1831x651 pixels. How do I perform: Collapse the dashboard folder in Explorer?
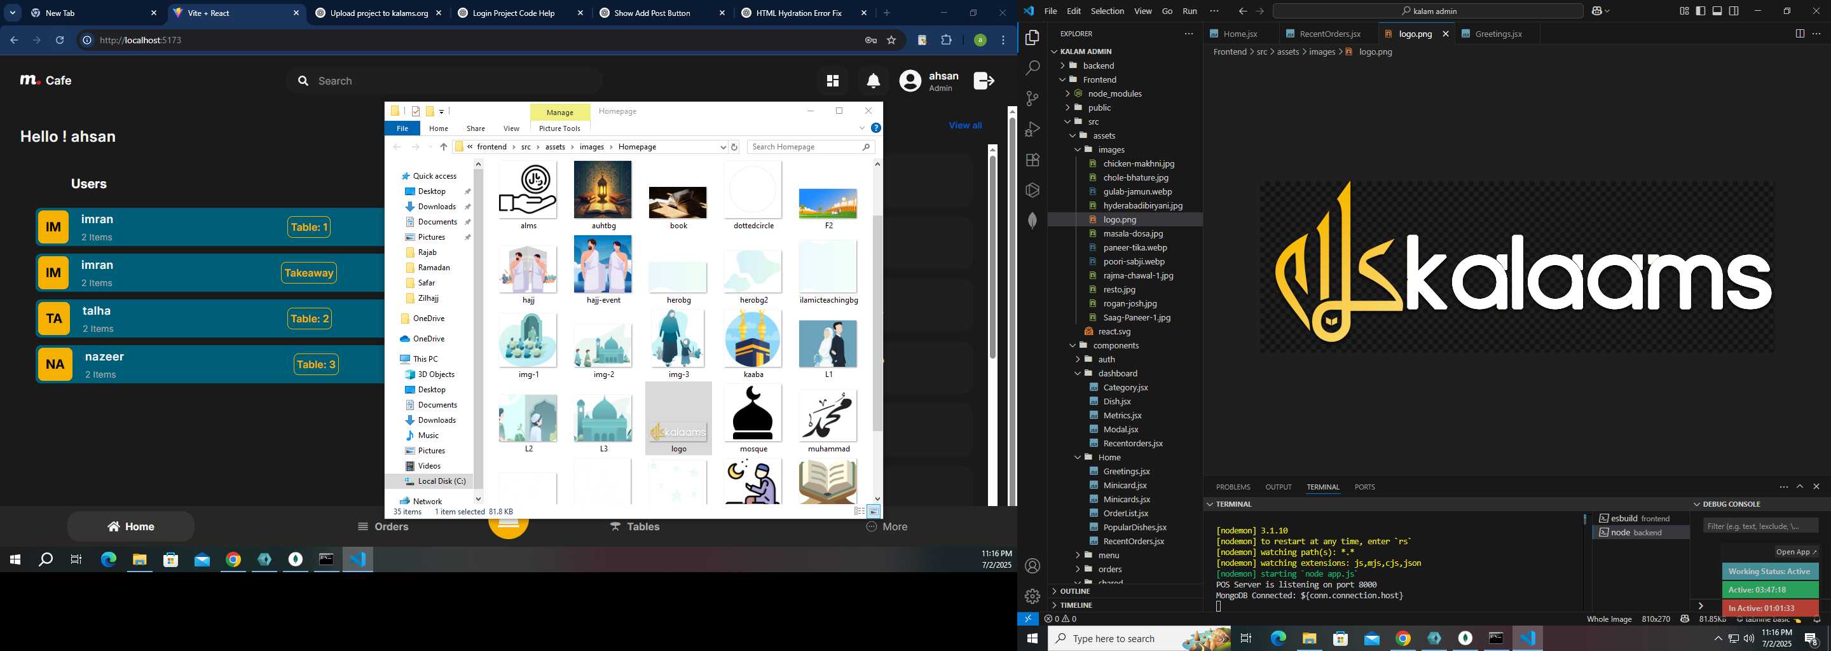pyautogui.click(x=1078, y=374)
